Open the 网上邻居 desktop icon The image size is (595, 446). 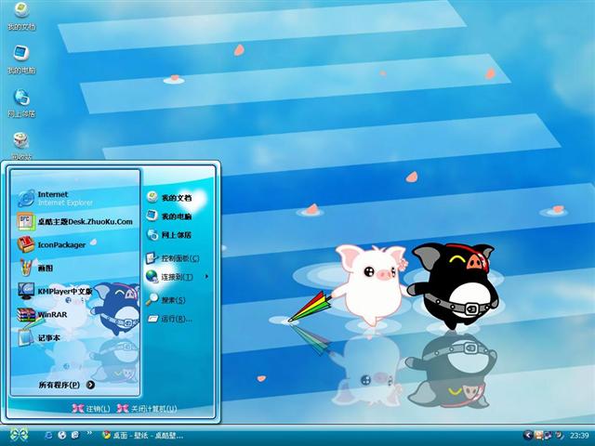click(x=21, y=103)
